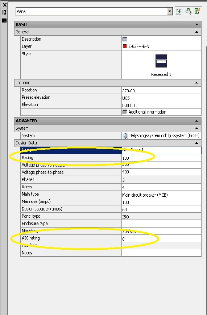Viewport: 207px width, 315px height.
Task: Click the System definition icon beside Belysningssystem
Action: point(125,136)
